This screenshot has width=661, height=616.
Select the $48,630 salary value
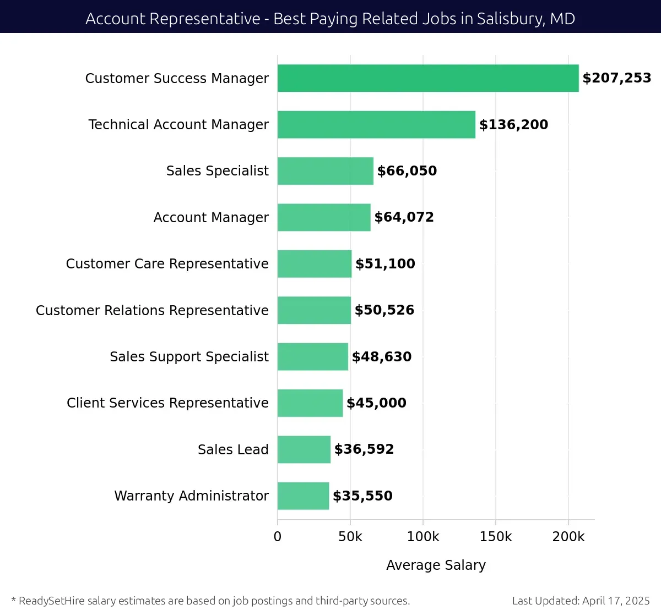(382, 357)
